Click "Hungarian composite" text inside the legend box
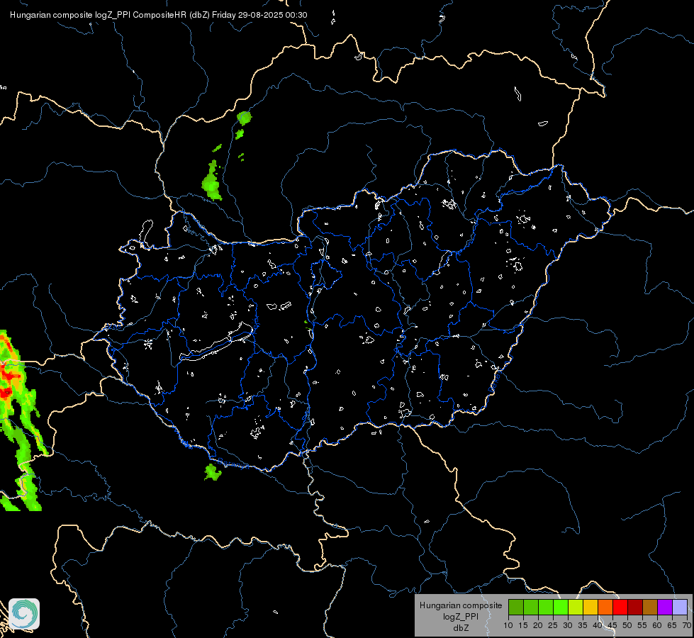 [461, 605]
